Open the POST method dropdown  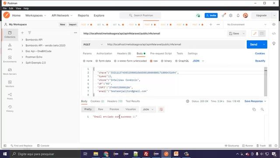pos(93,45)
